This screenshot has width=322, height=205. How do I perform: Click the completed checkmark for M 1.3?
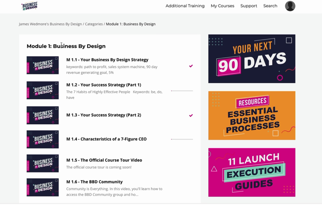[191, 115]
